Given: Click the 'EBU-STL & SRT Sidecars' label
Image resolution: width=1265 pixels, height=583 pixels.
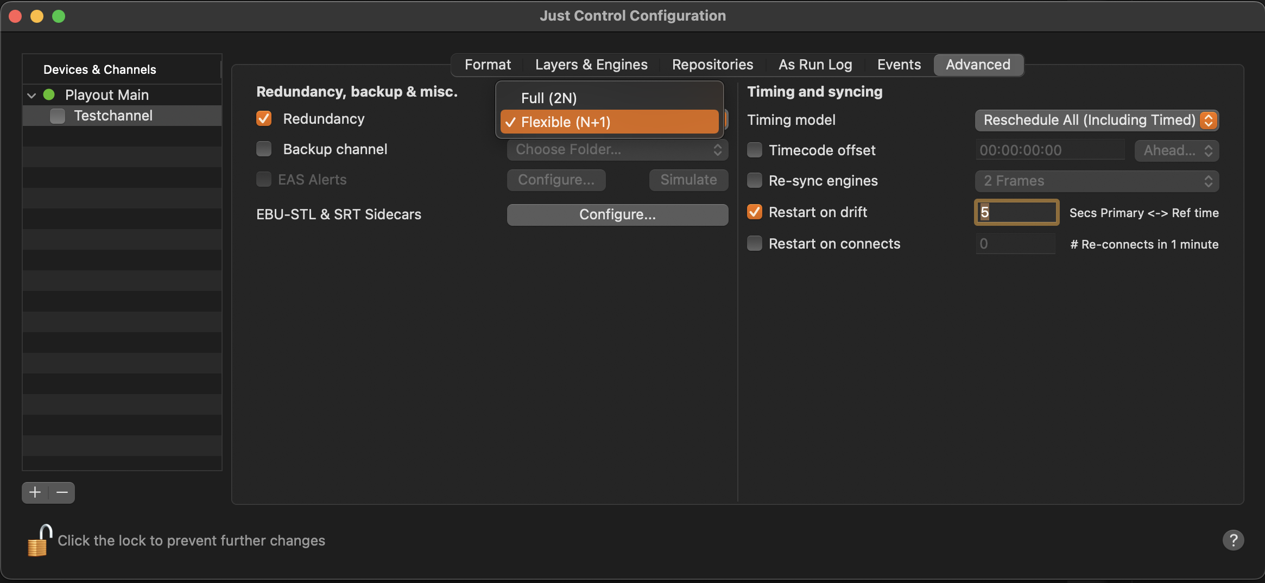Looking at the screenshot, I should pyautogui.click(x=339, y=214).
